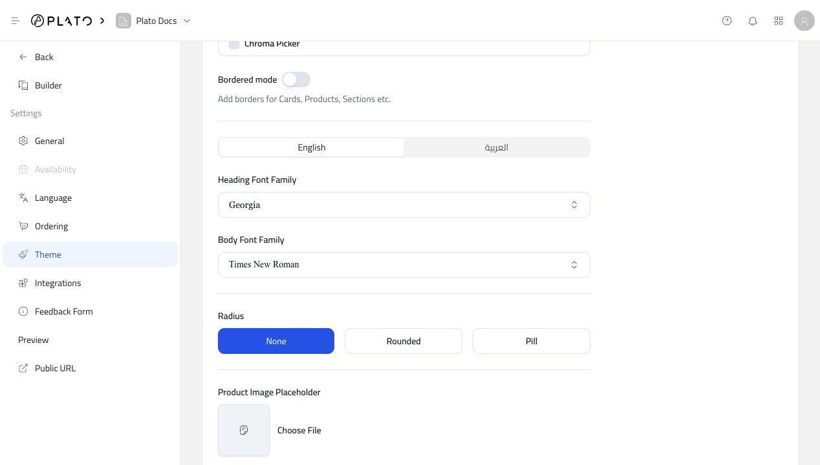Open the Theme settings page
Screen dimensions: 820x465
pos(90,254)
